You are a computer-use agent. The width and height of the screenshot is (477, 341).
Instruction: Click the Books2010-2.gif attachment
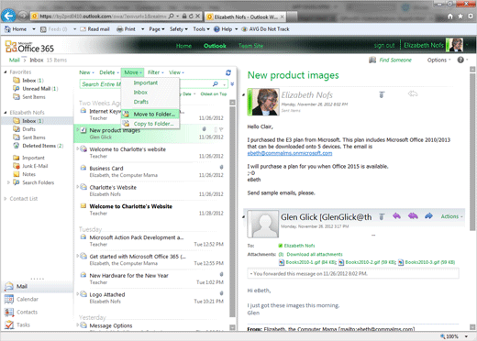click(368, 262)
